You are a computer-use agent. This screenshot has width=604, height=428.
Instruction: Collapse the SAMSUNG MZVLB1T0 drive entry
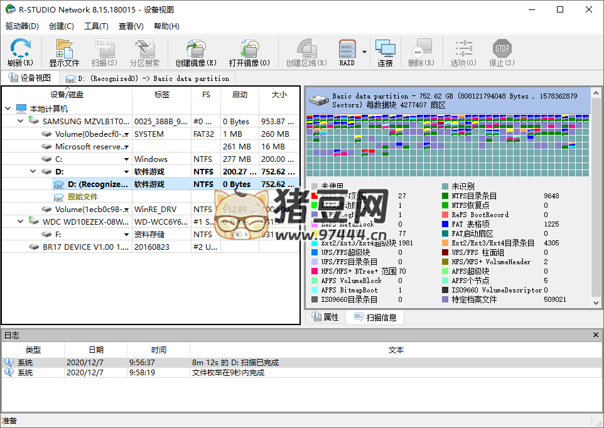point(20,120)
